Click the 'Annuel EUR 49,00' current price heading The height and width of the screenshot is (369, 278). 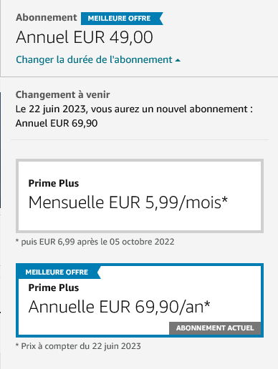(85, 37)
